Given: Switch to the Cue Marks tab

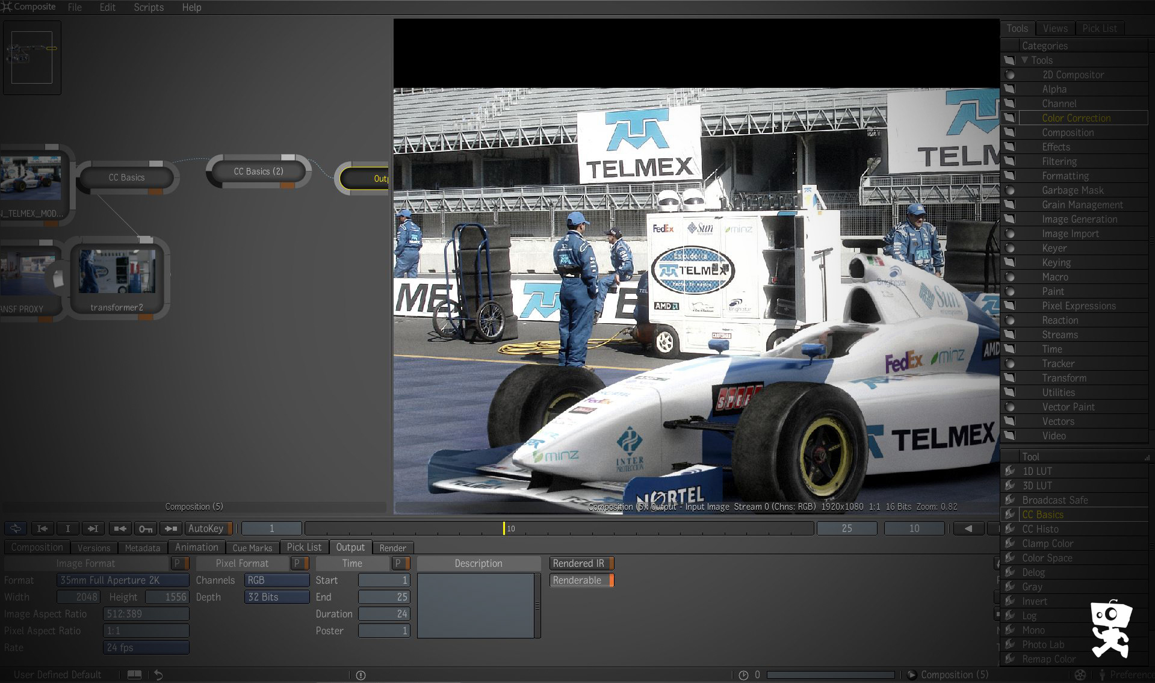Looking at the screenshot, I should [252, 548].
